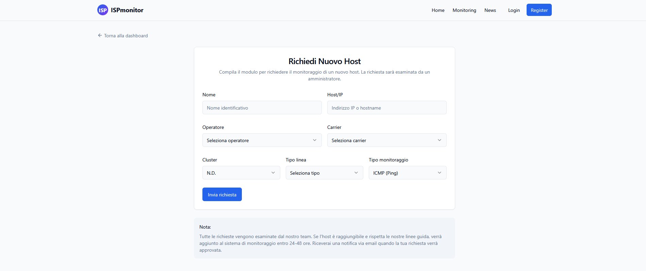The image size is (646, 271).
Task: Open the News navigation item
Action: click(490, 10)
